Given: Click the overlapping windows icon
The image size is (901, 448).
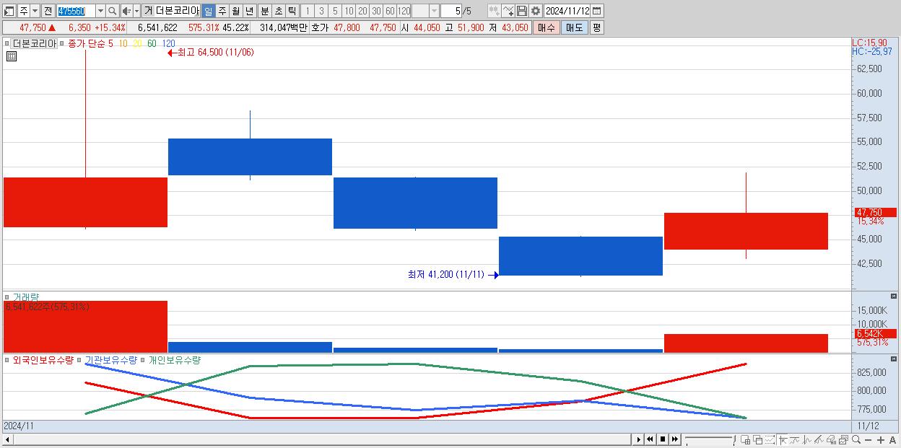Looking at the screenshot, I should 757,439.
